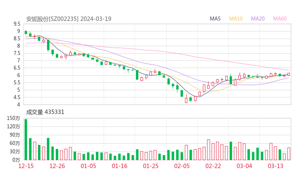Click the MA5 legend label
This screenshot has width=295, height=175.
tap(215, 19)
